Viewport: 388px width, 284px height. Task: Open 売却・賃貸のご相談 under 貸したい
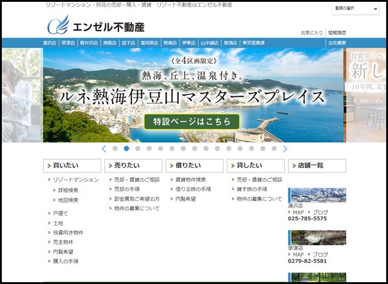259,180
